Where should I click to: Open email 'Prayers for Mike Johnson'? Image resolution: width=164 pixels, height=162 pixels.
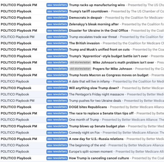(x=112, y=69)
